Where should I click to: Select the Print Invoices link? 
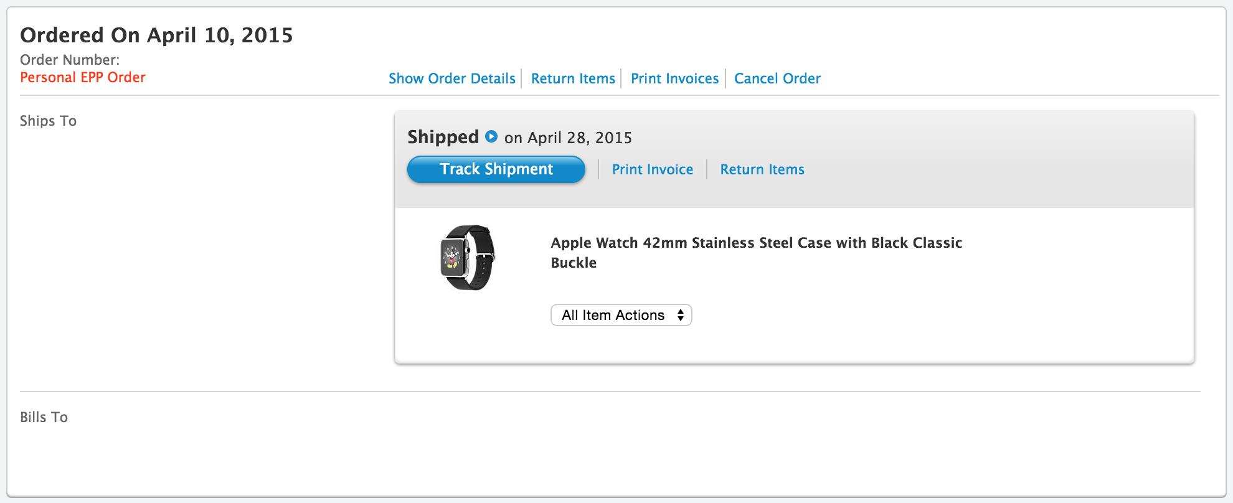[x=674, y=78]
